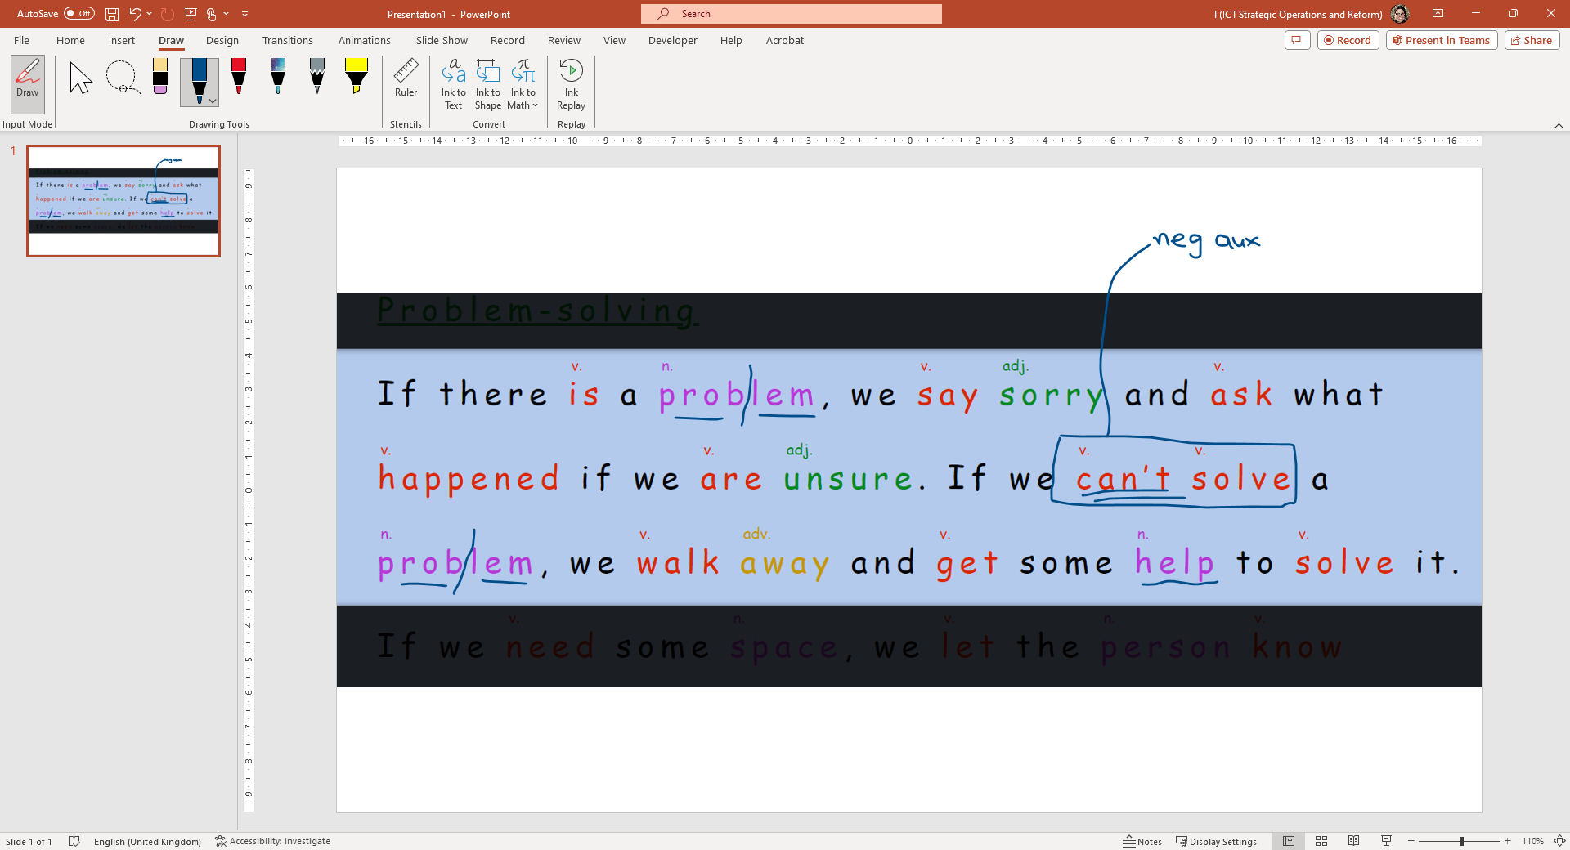Switch to the Insert tab
The width and height of the screenshot is (1570, 850).
(122, 40)
